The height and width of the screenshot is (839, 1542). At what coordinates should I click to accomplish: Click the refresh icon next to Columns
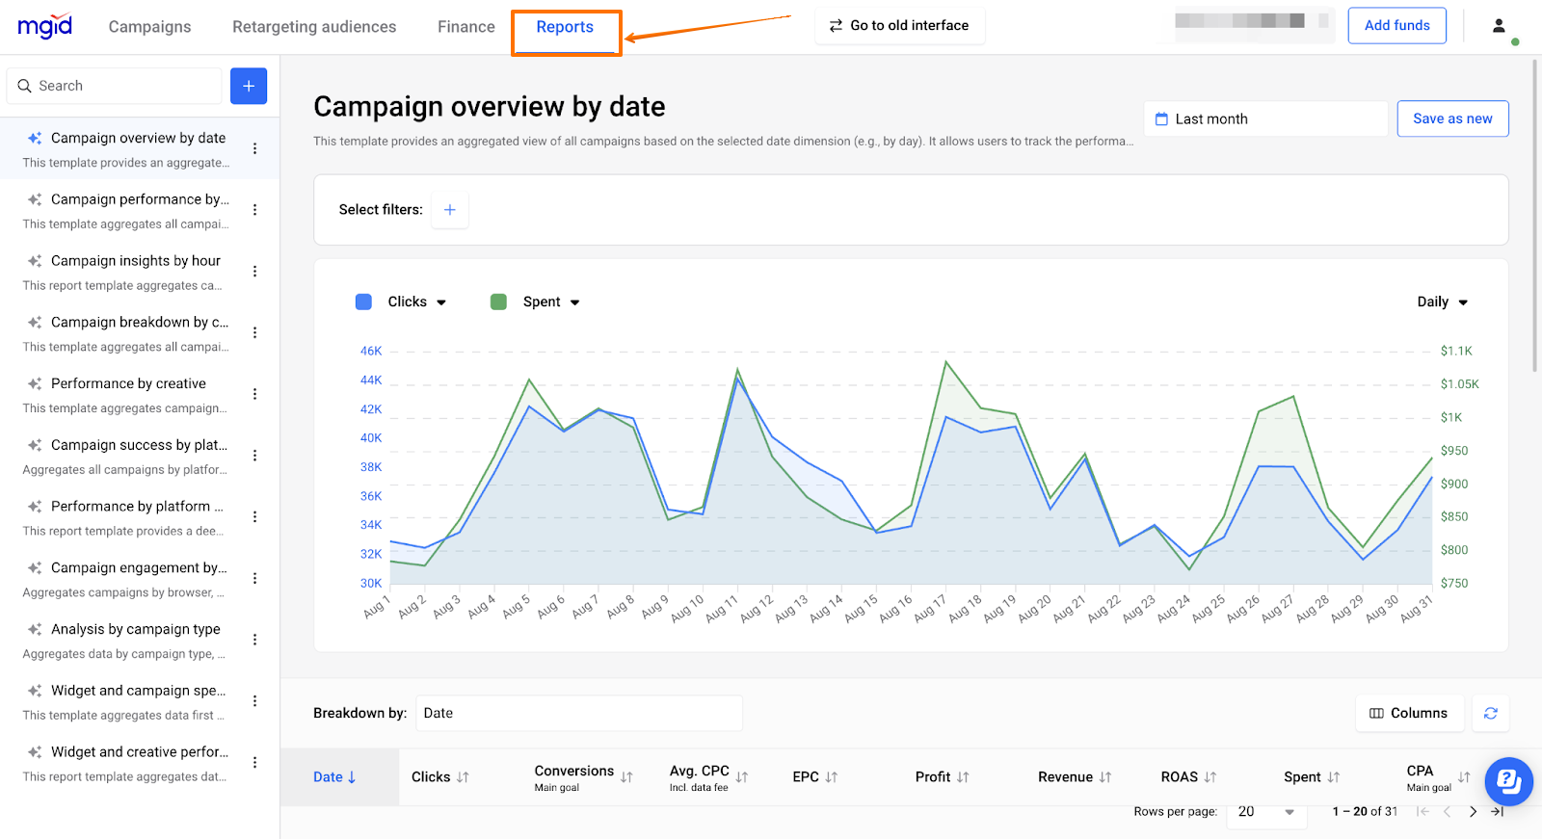tap(1490, 713)
